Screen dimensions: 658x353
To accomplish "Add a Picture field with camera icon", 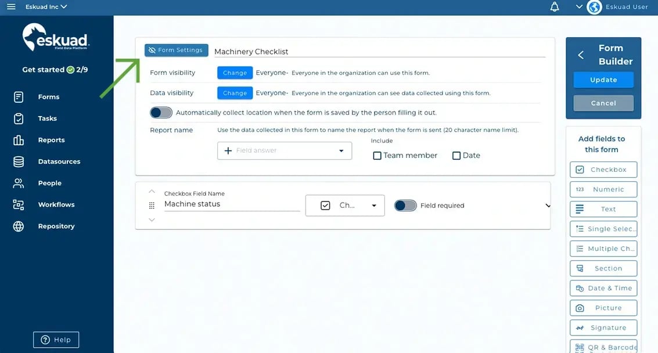I will [603, 308].
